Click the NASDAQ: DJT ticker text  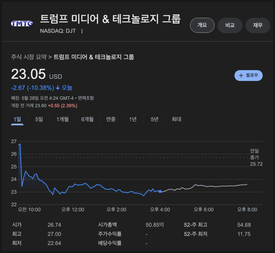pos(58,31)
